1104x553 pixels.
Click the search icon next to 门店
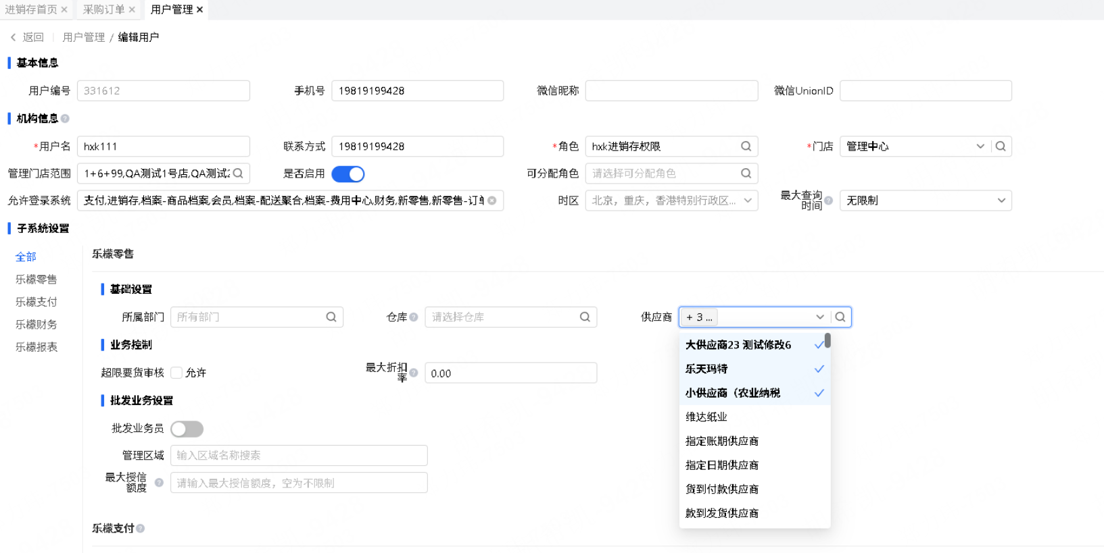pos(1001,146)
